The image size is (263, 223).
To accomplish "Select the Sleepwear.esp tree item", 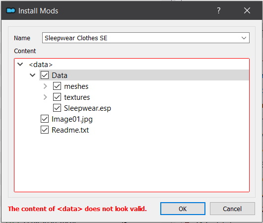I will pyautogui.click(x=87, y=108).
